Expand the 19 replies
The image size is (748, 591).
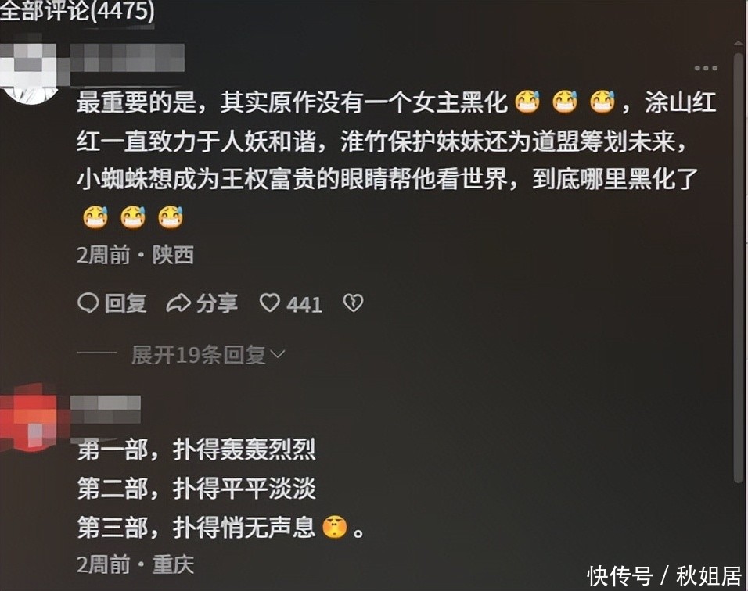[x=208, y=355]
